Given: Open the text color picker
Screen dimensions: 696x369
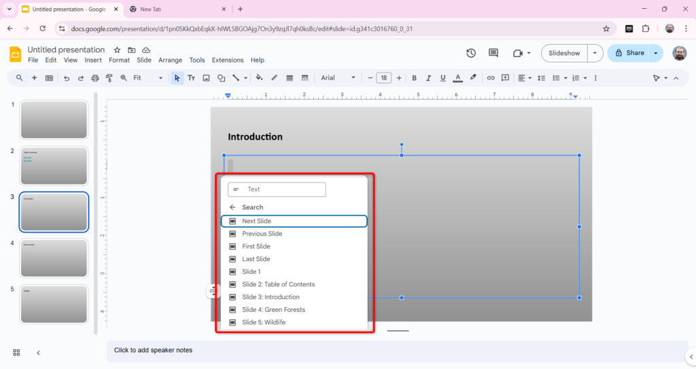Looking at the screenshot, I should tap(458, 78).
